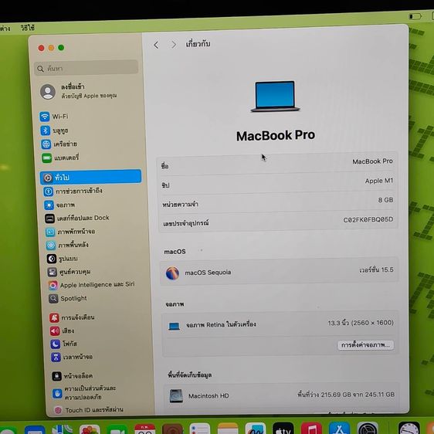Click Display Settings (การตั้งค่าจอภาพ...) button
This screenshot has width=434, height=434.
pyautogui.click(x=365, y=345)
